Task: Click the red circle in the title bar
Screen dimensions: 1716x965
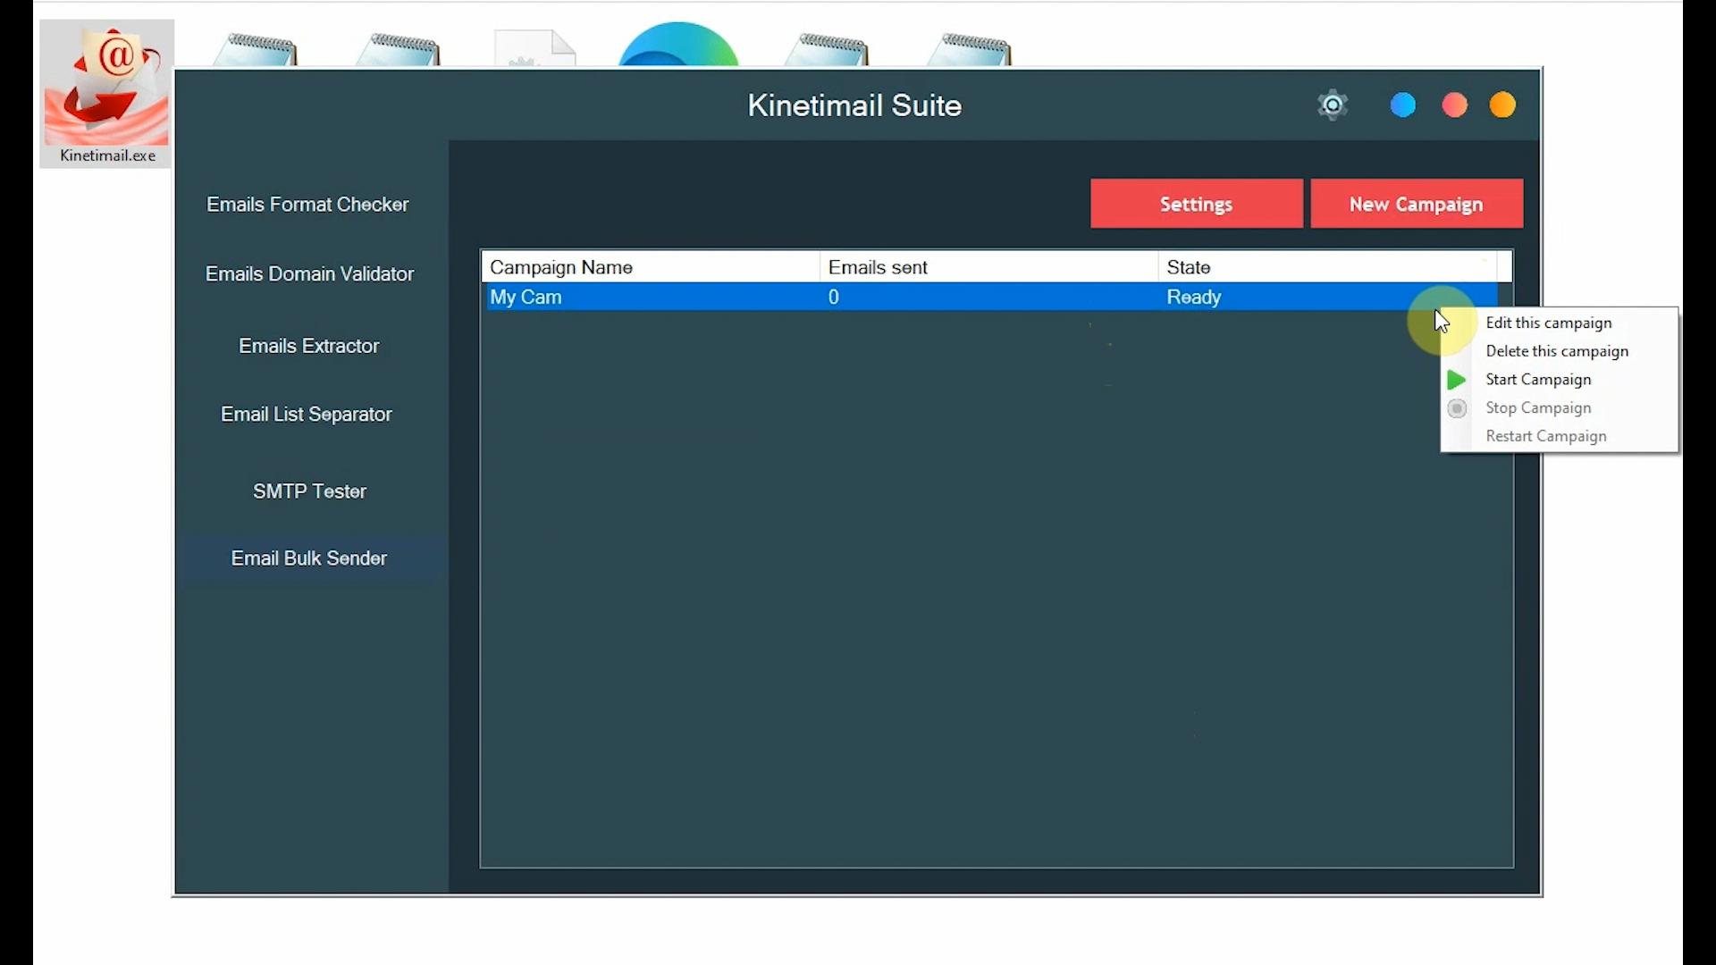Action: pos(1454,104)
